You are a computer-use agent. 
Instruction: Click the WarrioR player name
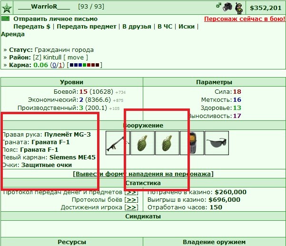[x=44, y=7]
